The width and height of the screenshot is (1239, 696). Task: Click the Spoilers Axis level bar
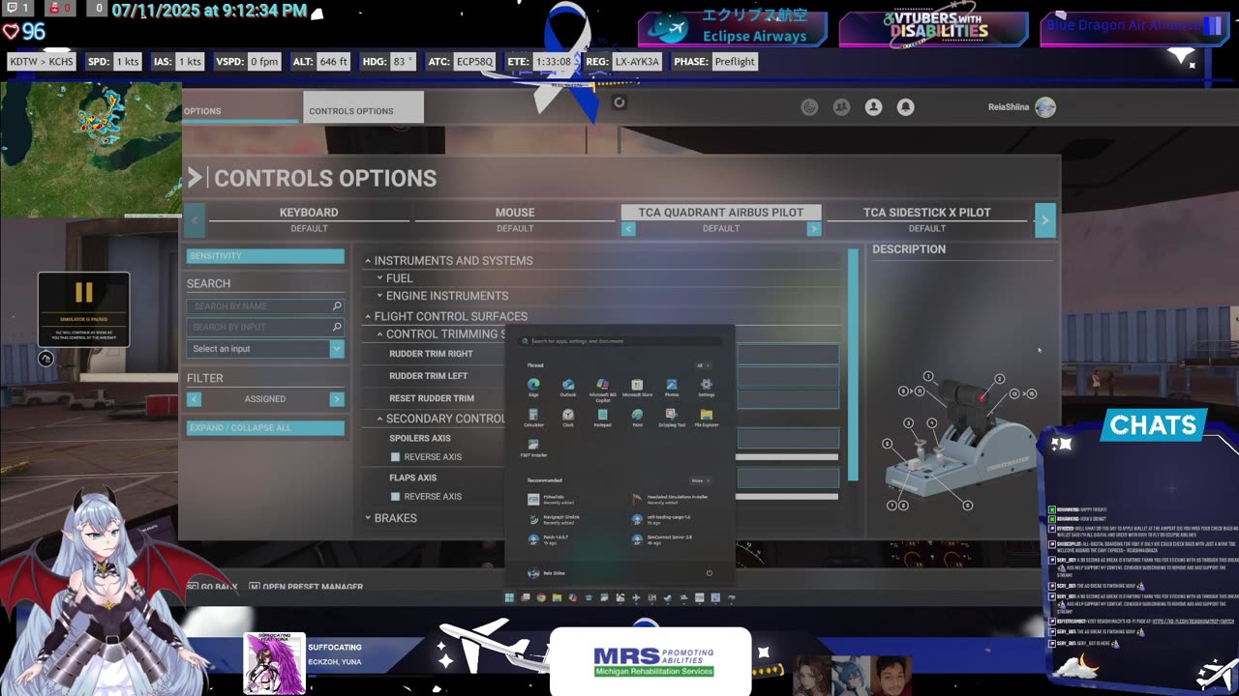click(x=788, y=457)
